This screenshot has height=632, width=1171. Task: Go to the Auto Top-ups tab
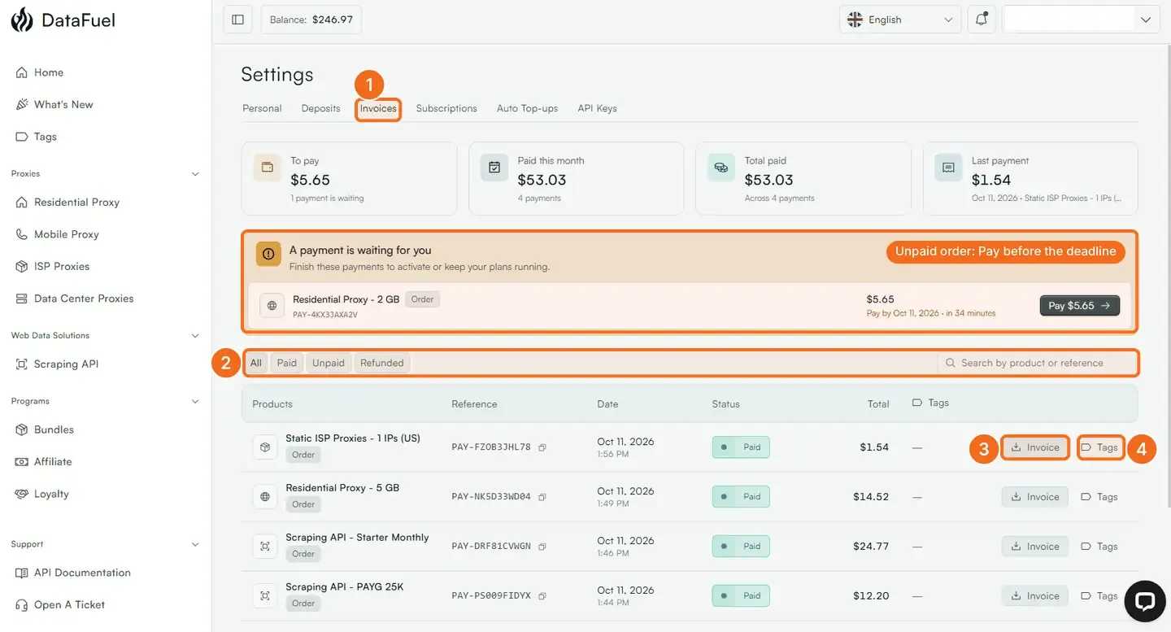(x=527, y=108)
